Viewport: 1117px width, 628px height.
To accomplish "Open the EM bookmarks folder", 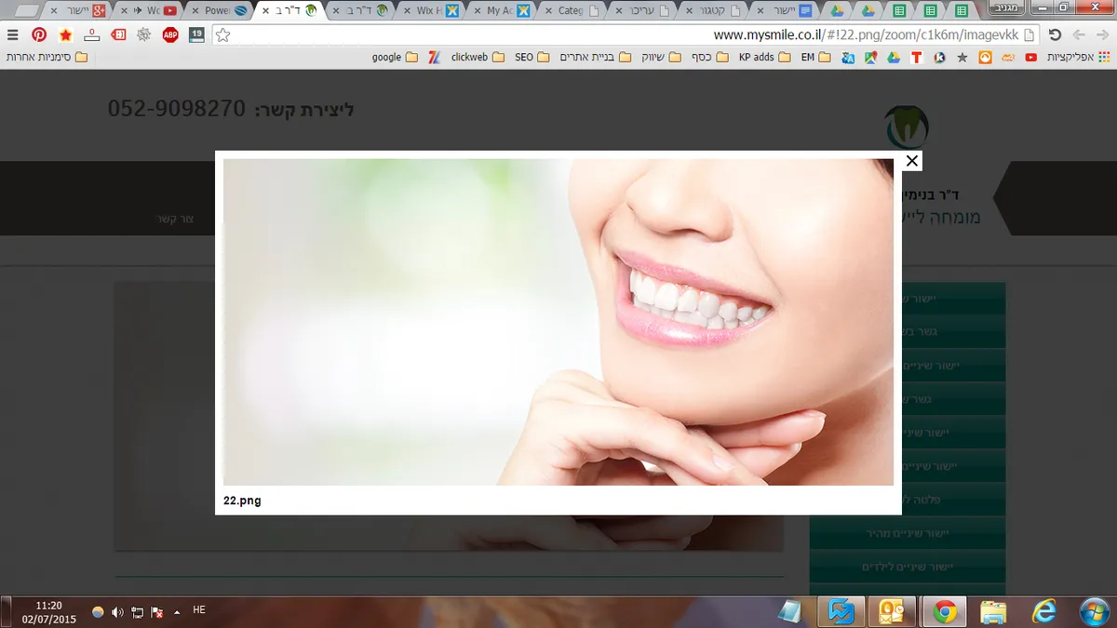I will pyautogui.click(x=814, y=57).
